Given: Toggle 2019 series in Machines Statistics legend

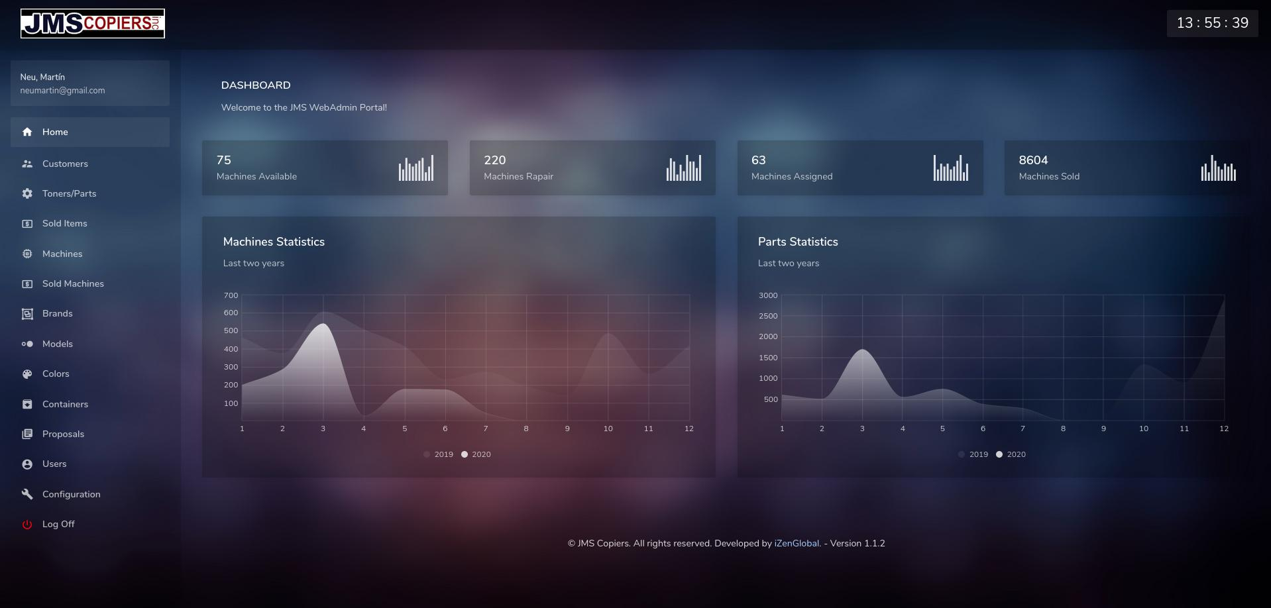Looking at the screenshot, I should tap(438, 454).
